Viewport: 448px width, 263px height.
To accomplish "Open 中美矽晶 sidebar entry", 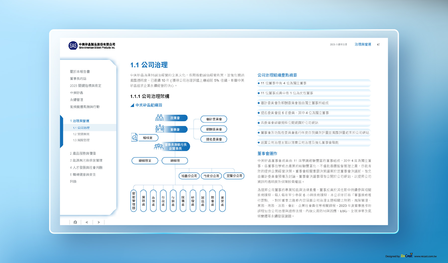I will tap(77, 93).
